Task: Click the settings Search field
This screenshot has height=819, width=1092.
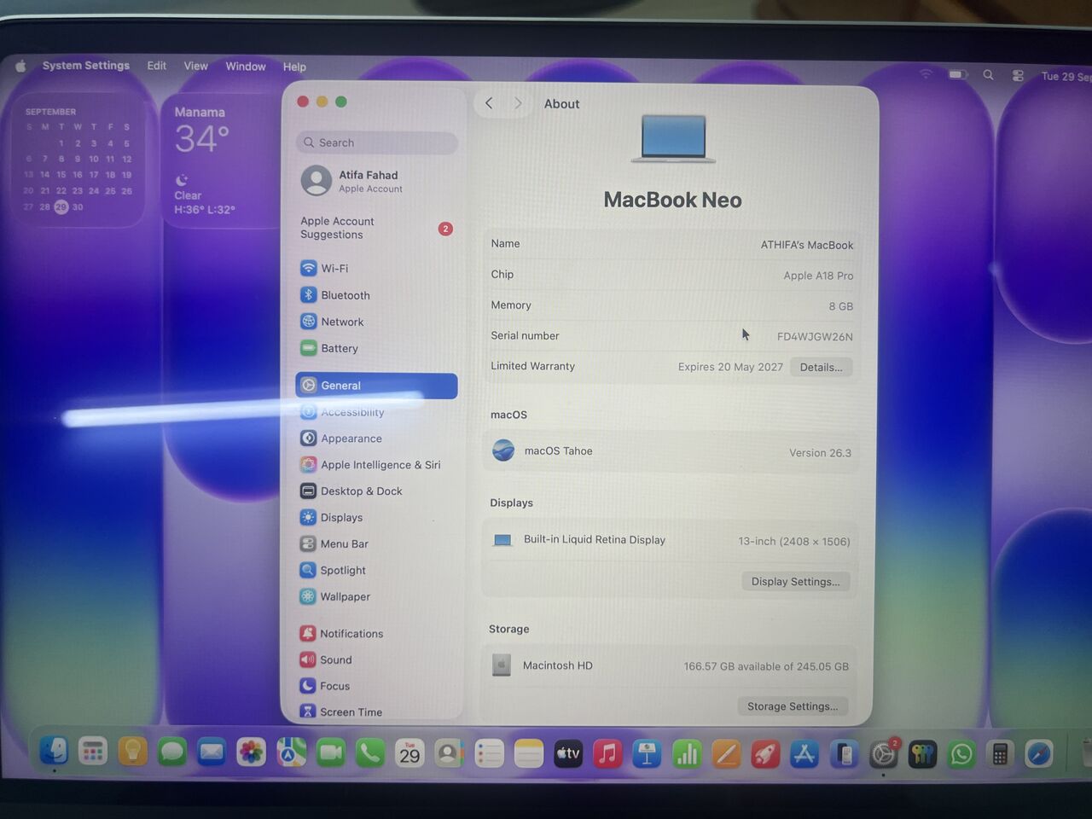Action: [x=377, y=142]
